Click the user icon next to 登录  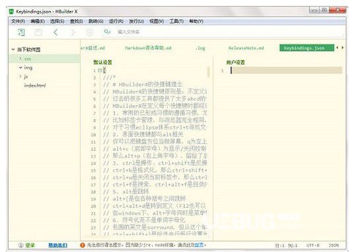(x=20, y=245)
